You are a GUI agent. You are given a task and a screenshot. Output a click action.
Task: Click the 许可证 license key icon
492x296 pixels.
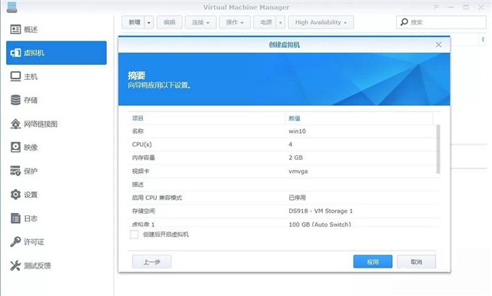coord(15,241)
